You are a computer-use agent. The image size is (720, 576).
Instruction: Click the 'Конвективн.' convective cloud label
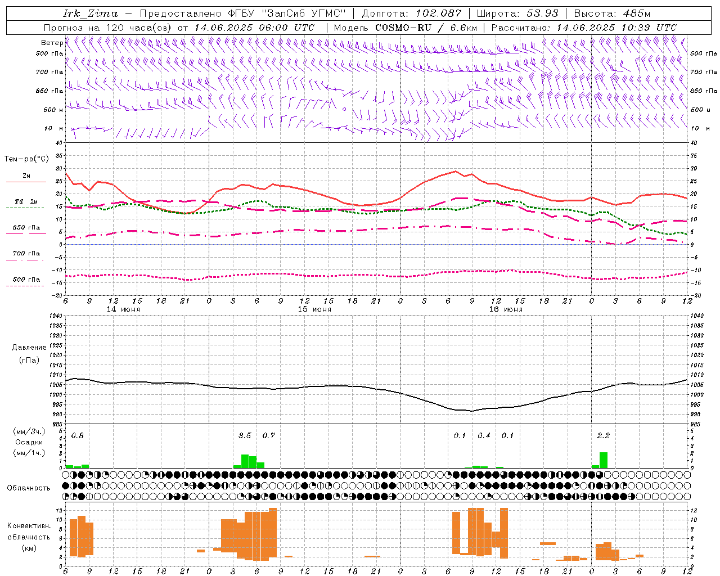pyautogui.click(x=29, y=526)
